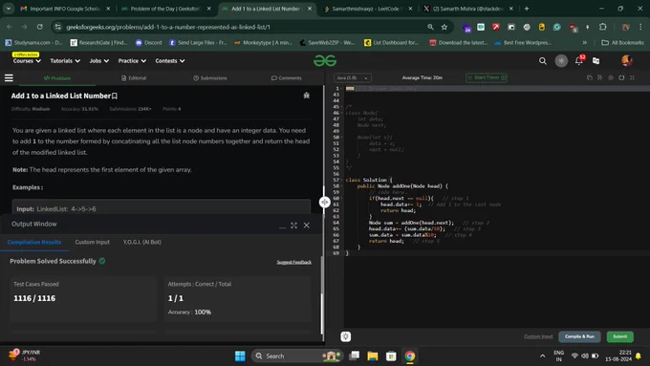Switch to the Problem tab
Screen dimensions: 650x366
coord(57,78)
